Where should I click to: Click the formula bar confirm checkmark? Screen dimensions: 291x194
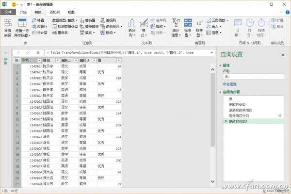click(x=28, y=53)
